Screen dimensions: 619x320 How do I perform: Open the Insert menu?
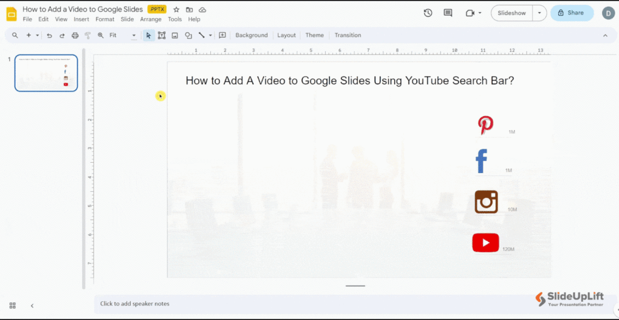pos(82,19)
